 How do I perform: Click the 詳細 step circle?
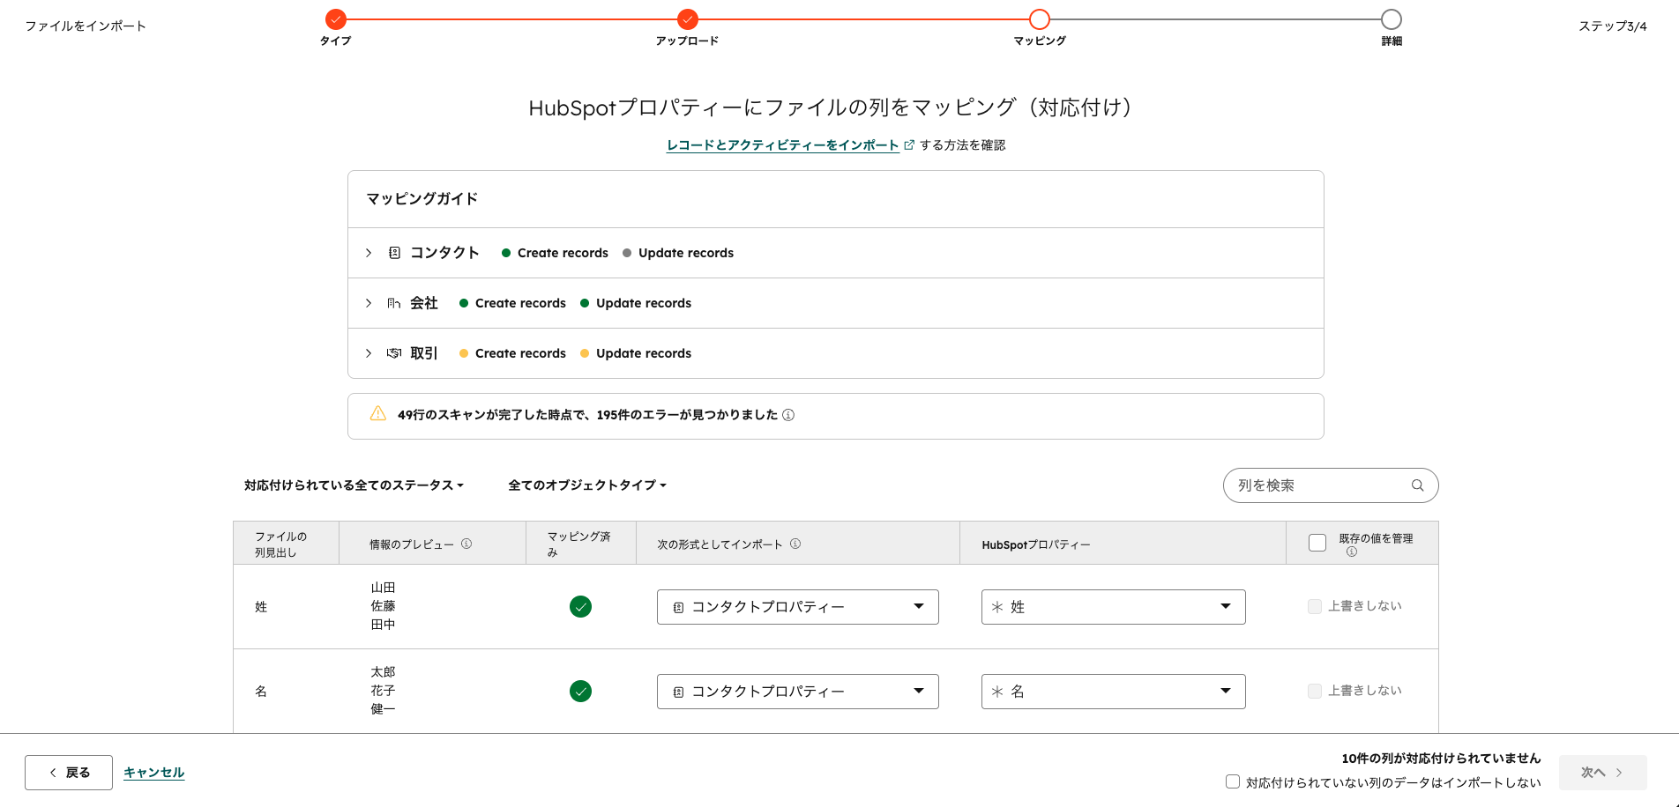pos(1392,19)
